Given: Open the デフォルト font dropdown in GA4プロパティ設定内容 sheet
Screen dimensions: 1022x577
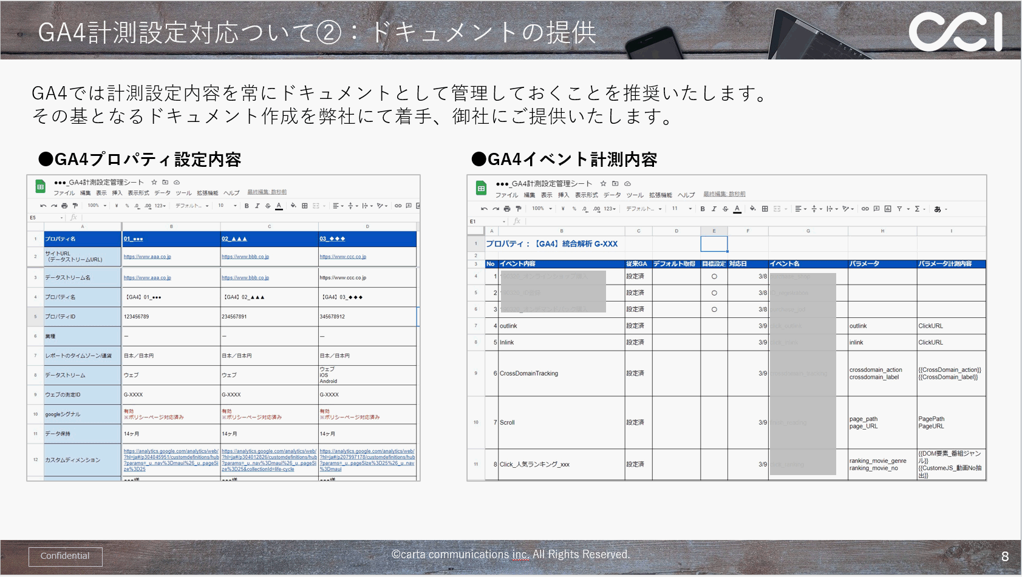Looking at the screenshot, I should click(x=192, y=206).
